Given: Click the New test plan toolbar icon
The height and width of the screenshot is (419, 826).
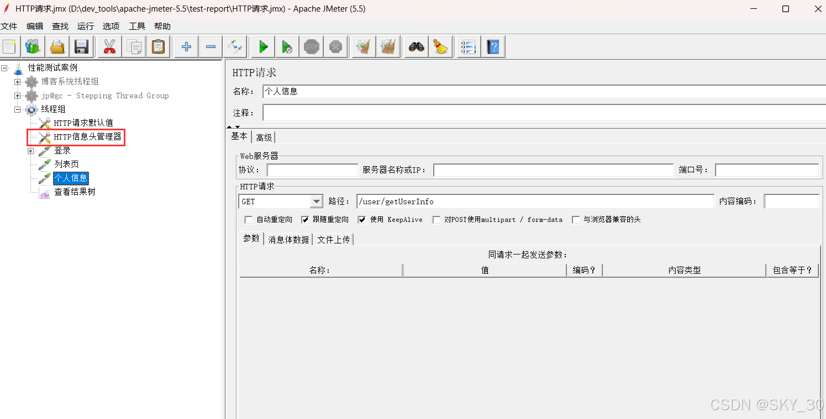Looking at the screenshot, I should tap(10, 47).
